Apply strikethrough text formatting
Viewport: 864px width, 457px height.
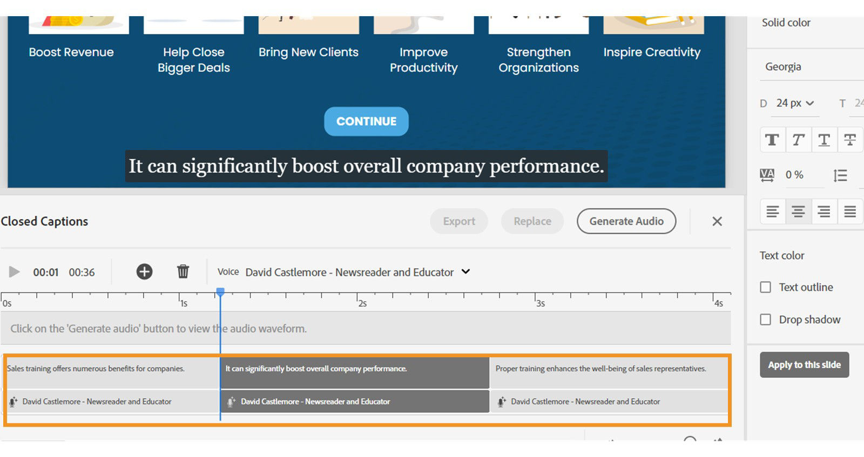click(x=849, y=140)
